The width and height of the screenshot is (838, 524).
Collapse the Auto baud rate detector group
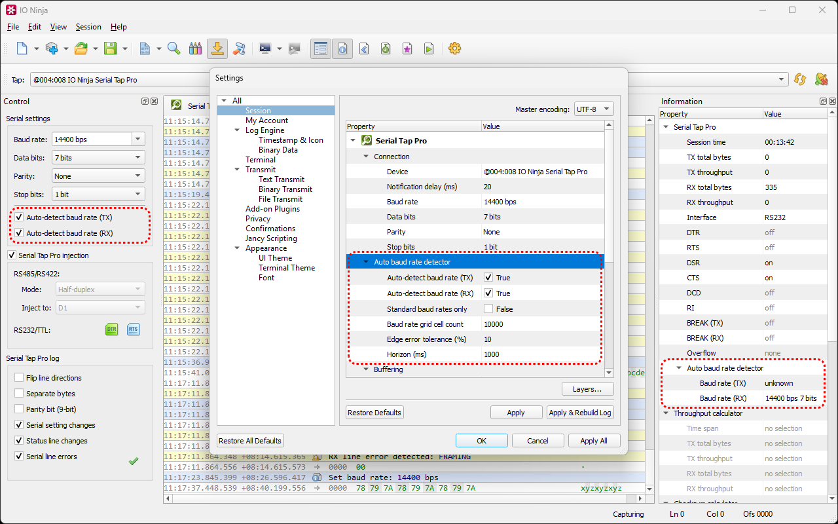point(366,262)
